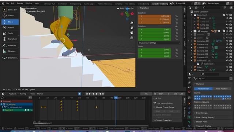234x132 pixels.
Task: Pick the Rotate tool
Action: [10, 27]
